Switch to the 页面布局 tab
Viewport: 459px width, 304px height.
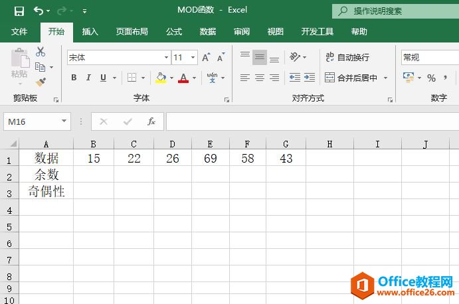pos(132,32)
